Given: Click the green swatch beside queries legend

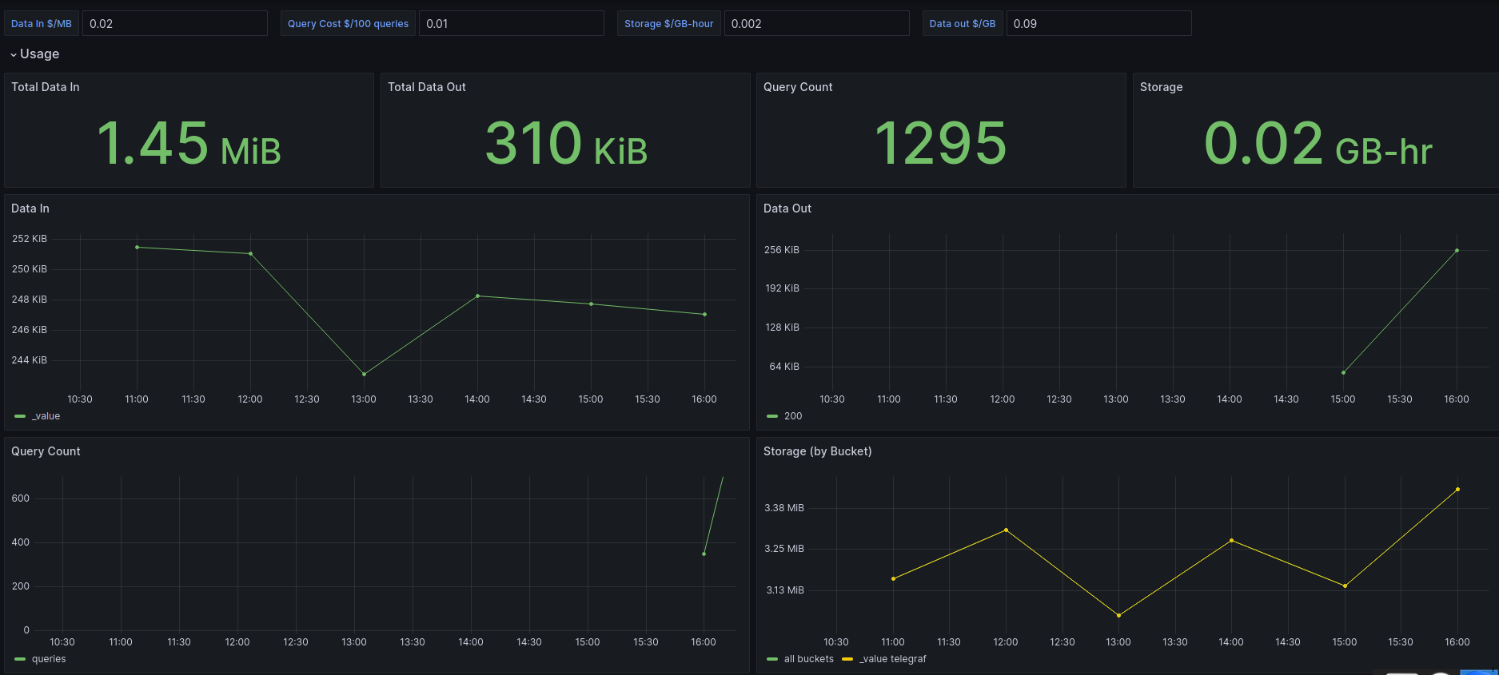Looking at the screenshot, I should point(20,659).
